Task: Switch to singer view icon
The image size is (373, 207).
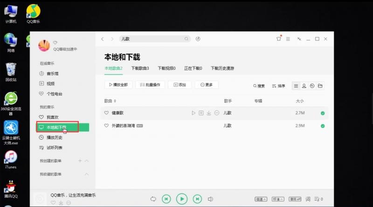Action: 304,86
